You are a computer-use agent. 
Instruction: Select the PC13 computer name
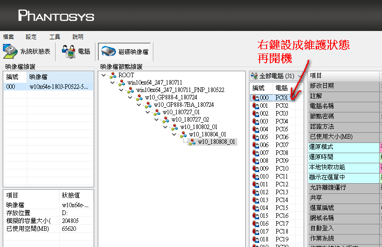coord(282,192)
